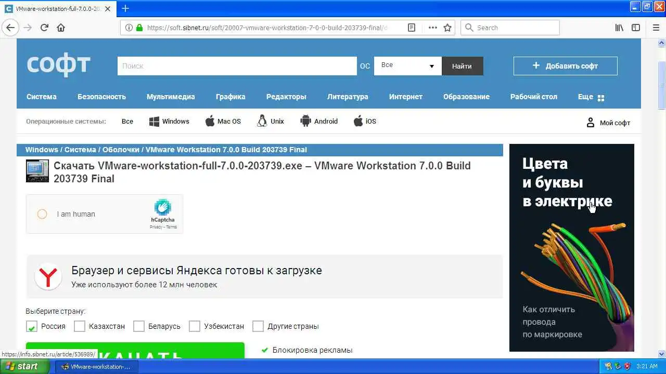Click the red Yandex browser logo
This screenshot has width=666, height=374.
coord(48,277)
